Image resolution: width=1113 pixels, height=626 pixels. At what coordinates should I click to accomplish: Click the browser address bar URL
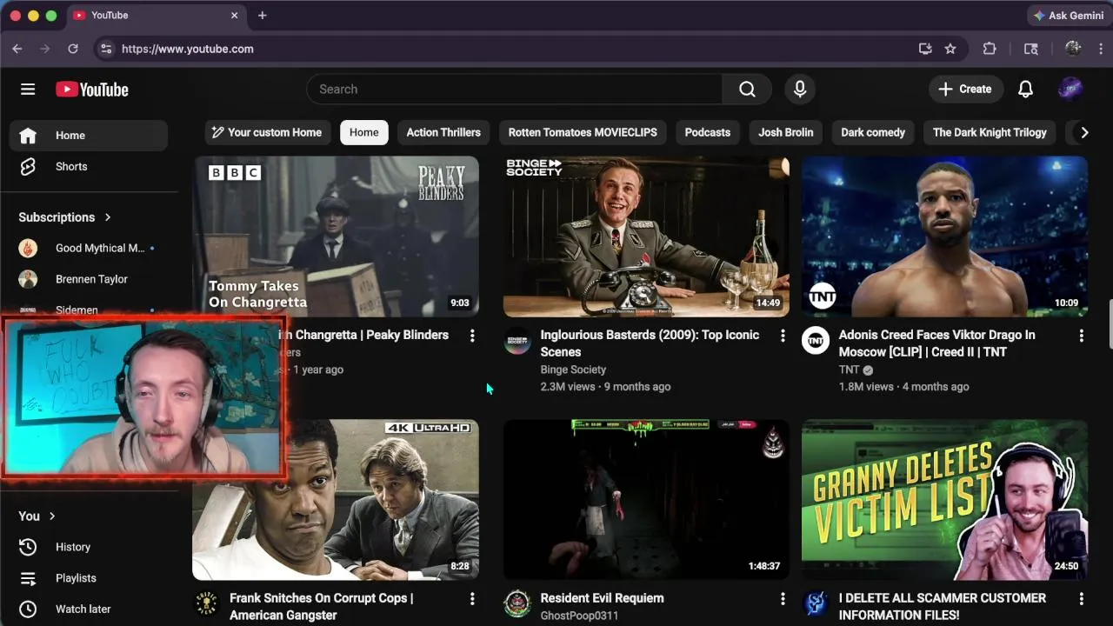click(188, 49)
